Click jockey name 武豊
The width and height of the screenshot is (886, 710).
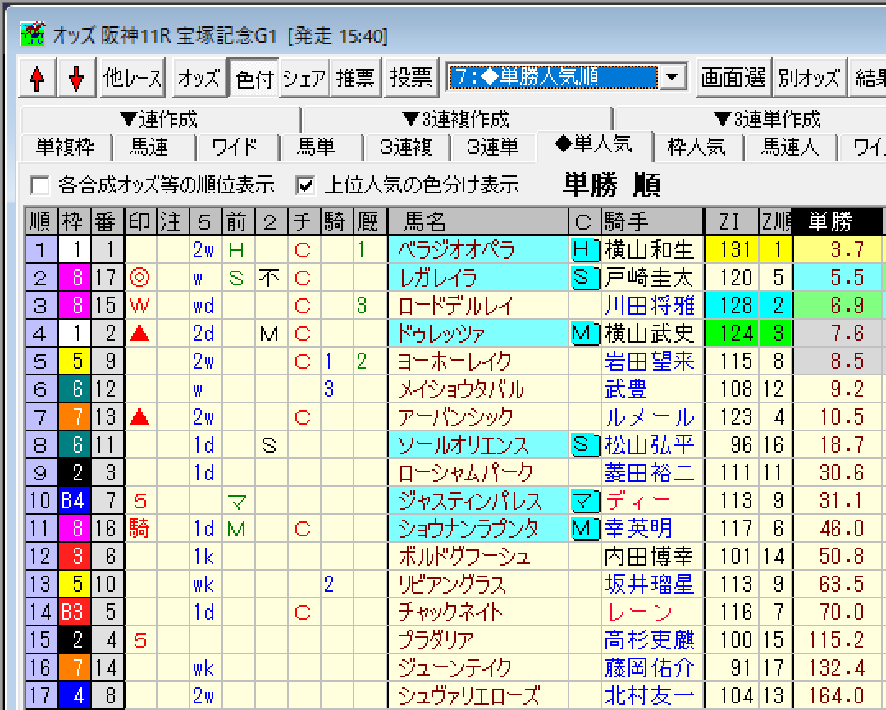pyautogui.click(x=626, y=389)
